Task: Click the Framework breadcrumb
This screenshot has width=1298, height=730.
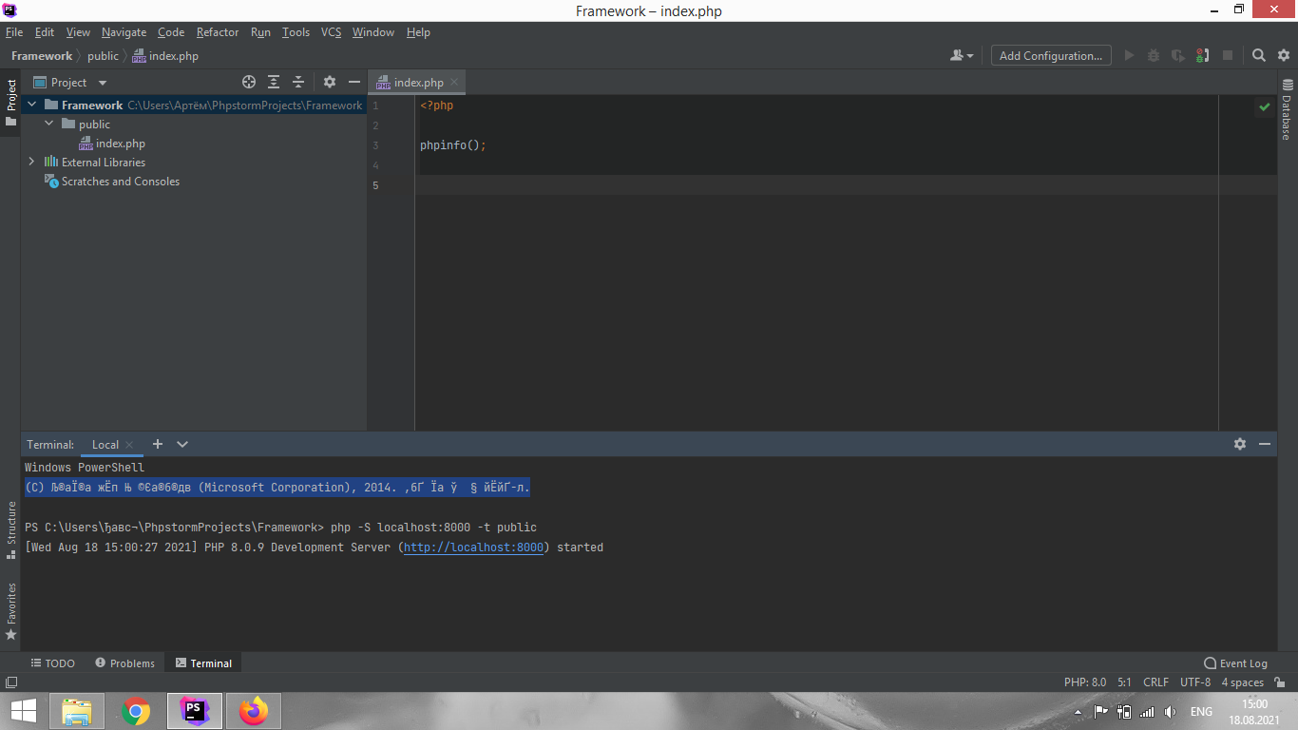Action: pyautogui.click(x=42, y=56)
